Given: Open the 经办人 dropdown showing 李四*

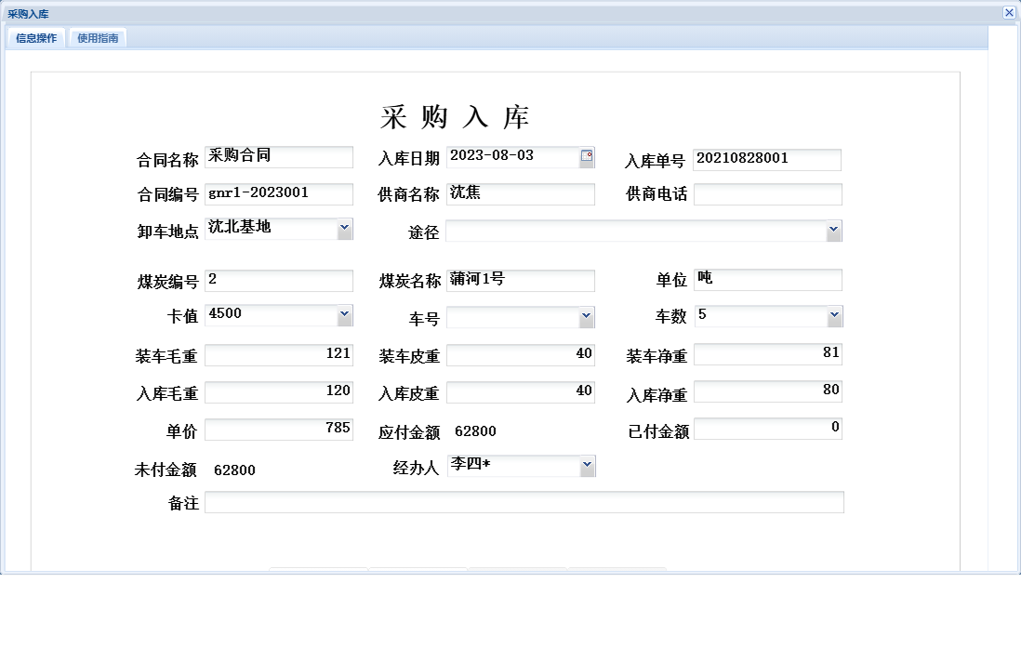Looking at the screenshot, I should click(587, 464).
